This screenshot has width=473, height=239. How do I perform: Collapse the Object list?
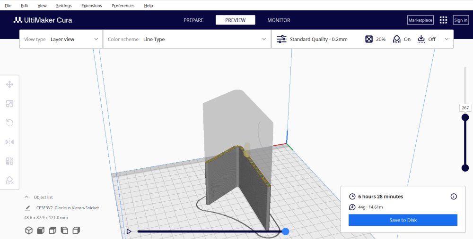pos(26,197)
